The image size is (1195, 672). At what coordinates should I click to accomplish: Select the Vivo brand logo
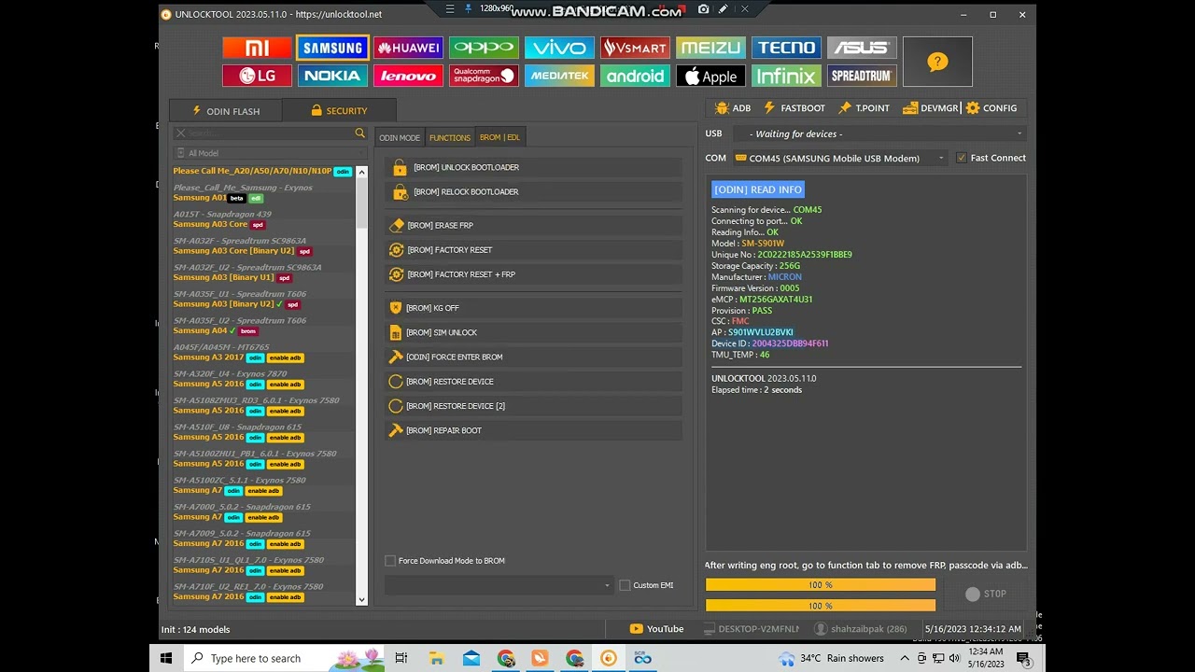(559, 48)
